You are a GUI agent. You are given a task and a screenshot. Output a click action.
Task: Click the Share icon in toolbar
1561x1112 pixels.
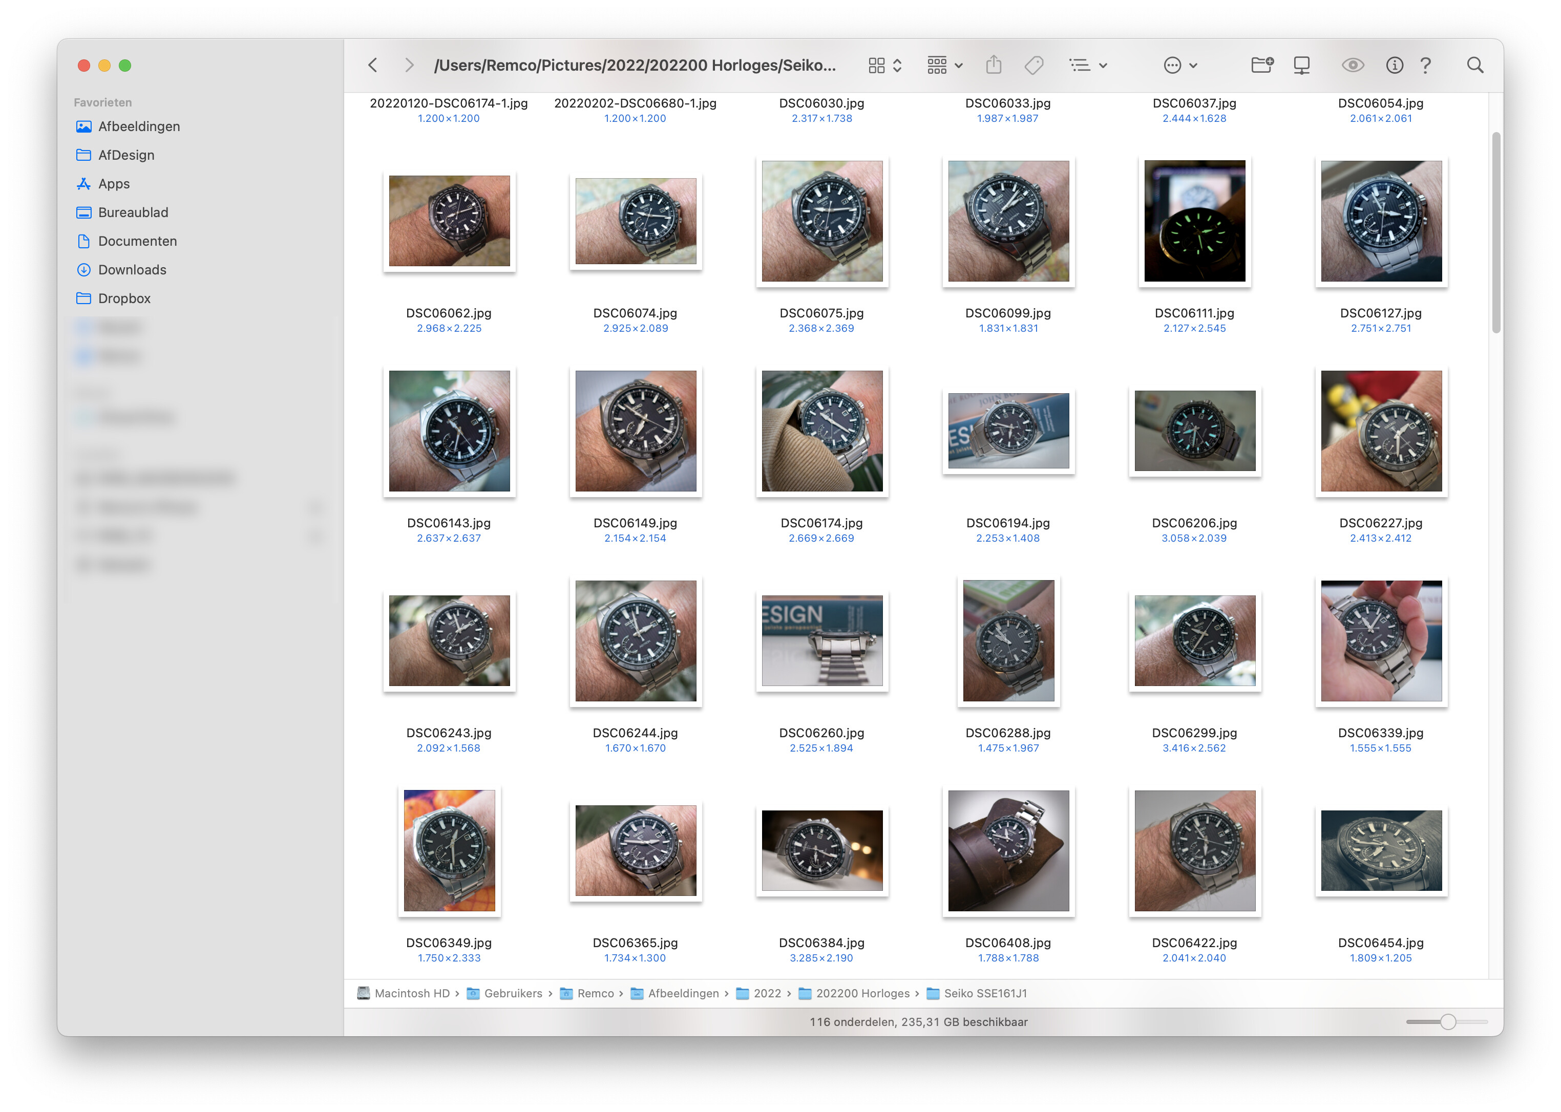(993, 65)
